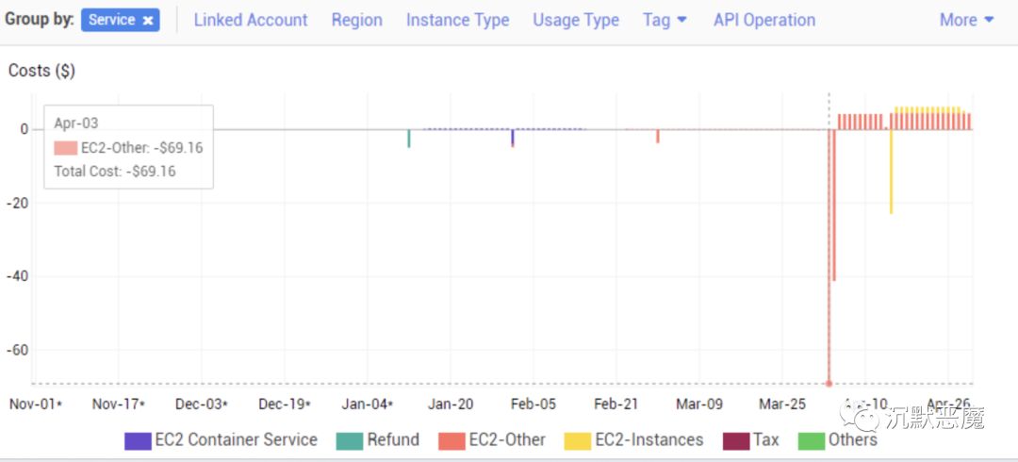This screenshot has height=462, width=1018.
Task: Click EC2-Other legend color swatch
Action: (452, 440)
